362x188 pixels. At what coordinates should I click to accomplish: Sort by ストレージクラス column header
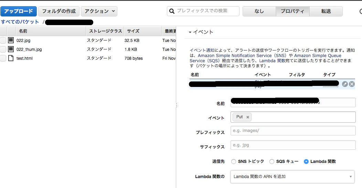pyautogui.click(x=106, y=31)
